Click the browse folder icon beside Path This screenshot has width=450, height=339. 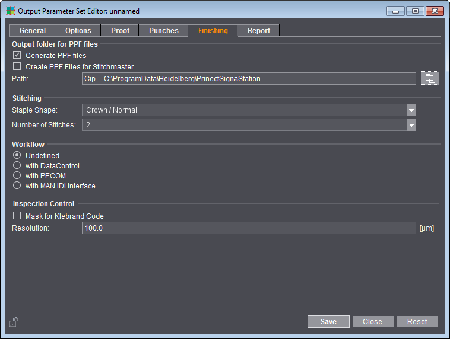[x=429, y=78]
